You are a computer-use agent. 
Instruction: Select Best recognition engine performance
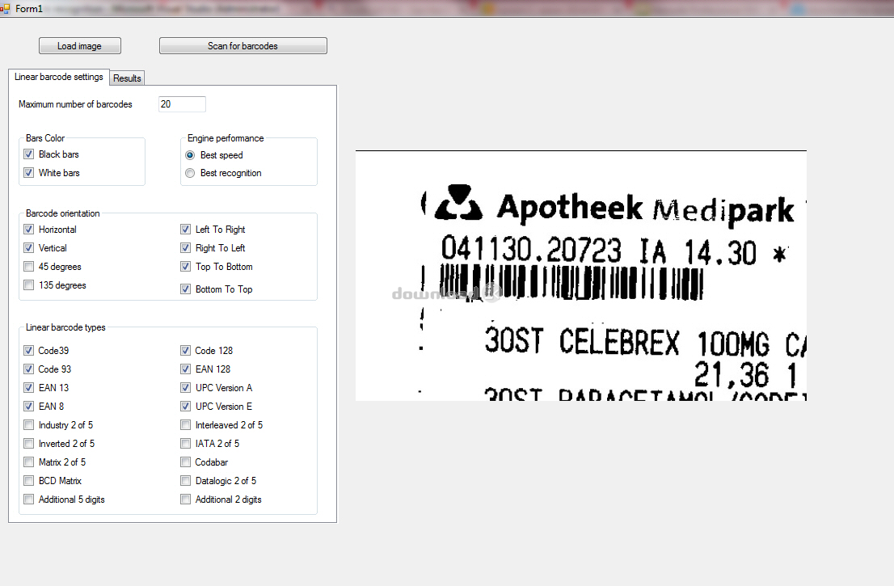191,173
